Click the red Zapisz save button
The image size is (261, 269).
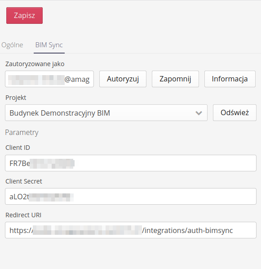pyautogui.click(x=24, y=15)
